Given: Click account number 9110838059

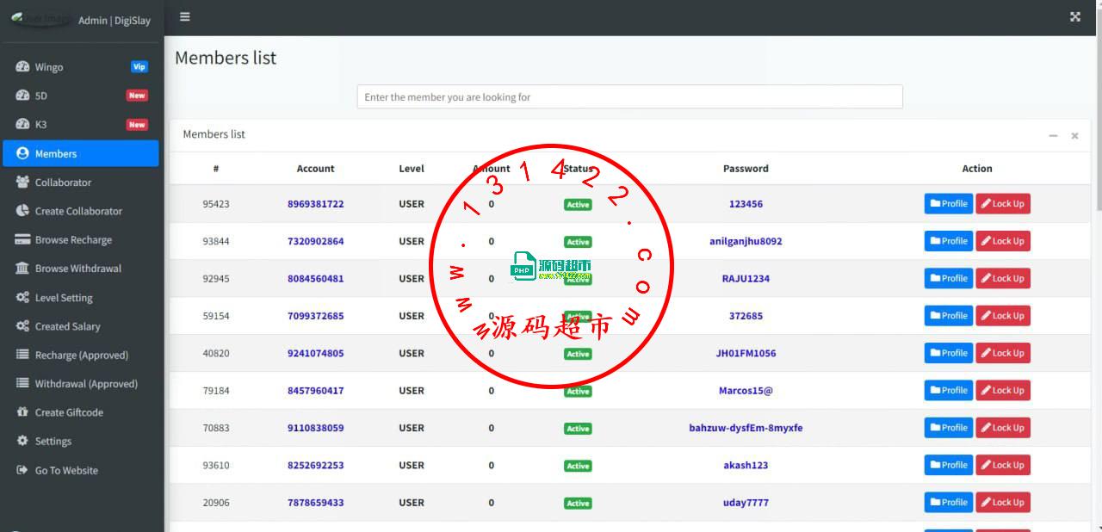Looking at the screenshot, I should (x=315, y=428).
